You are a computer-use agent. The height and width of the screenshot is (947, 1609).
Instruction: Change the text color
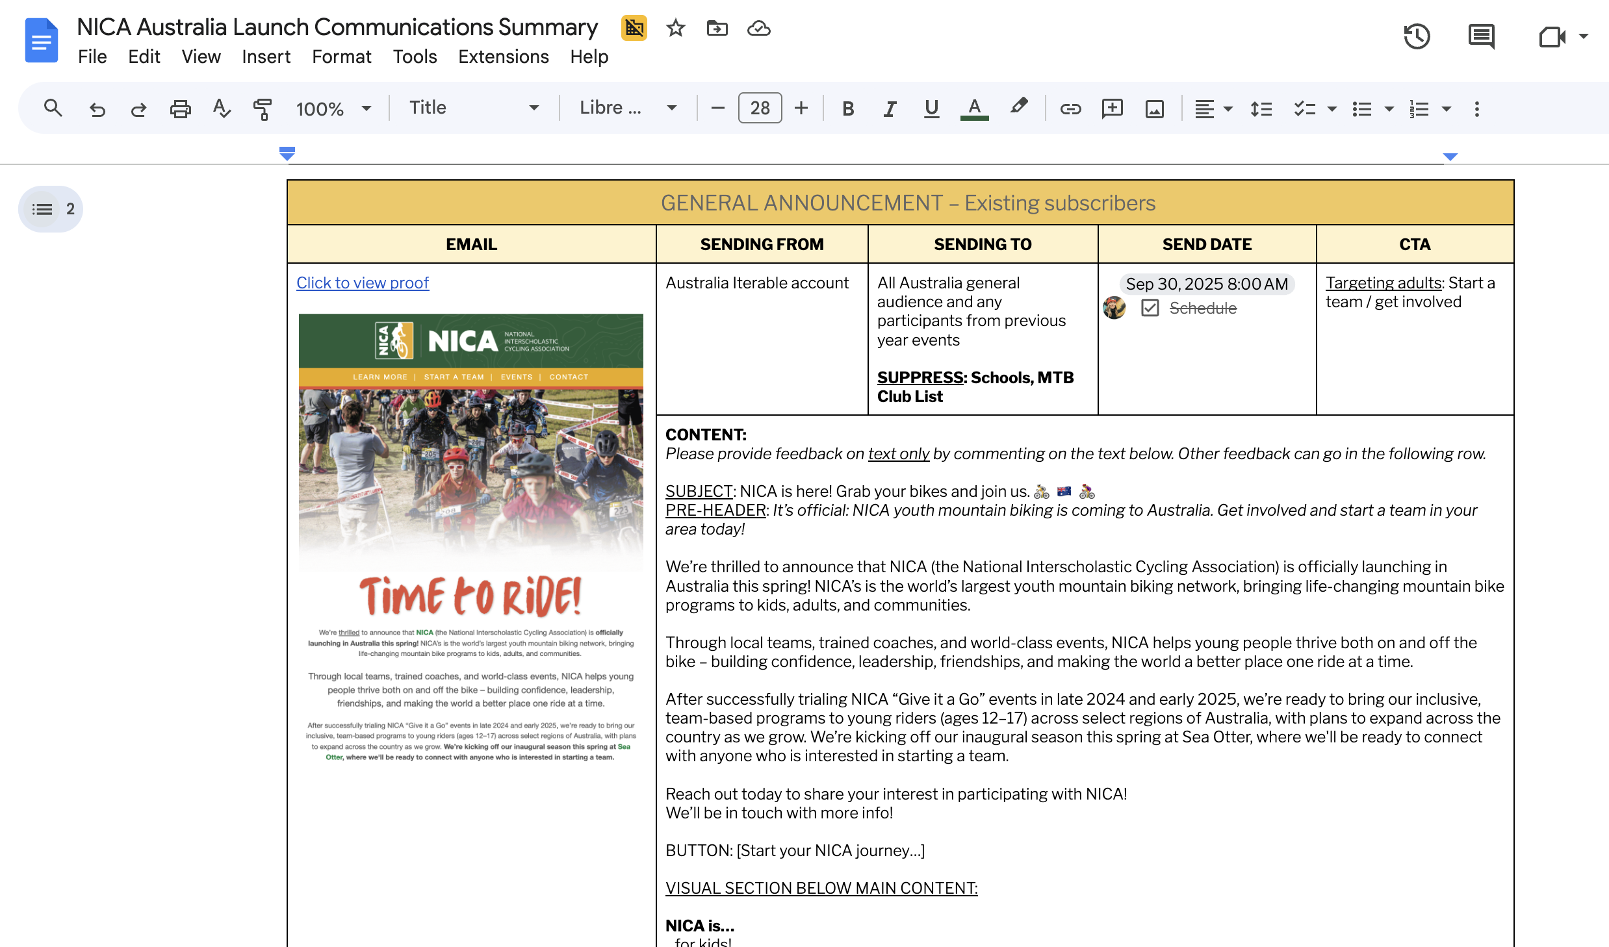click(x=973, y=108)
